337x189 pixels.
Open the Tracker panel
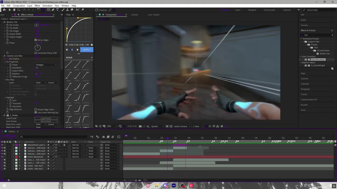tap(304, 94)
